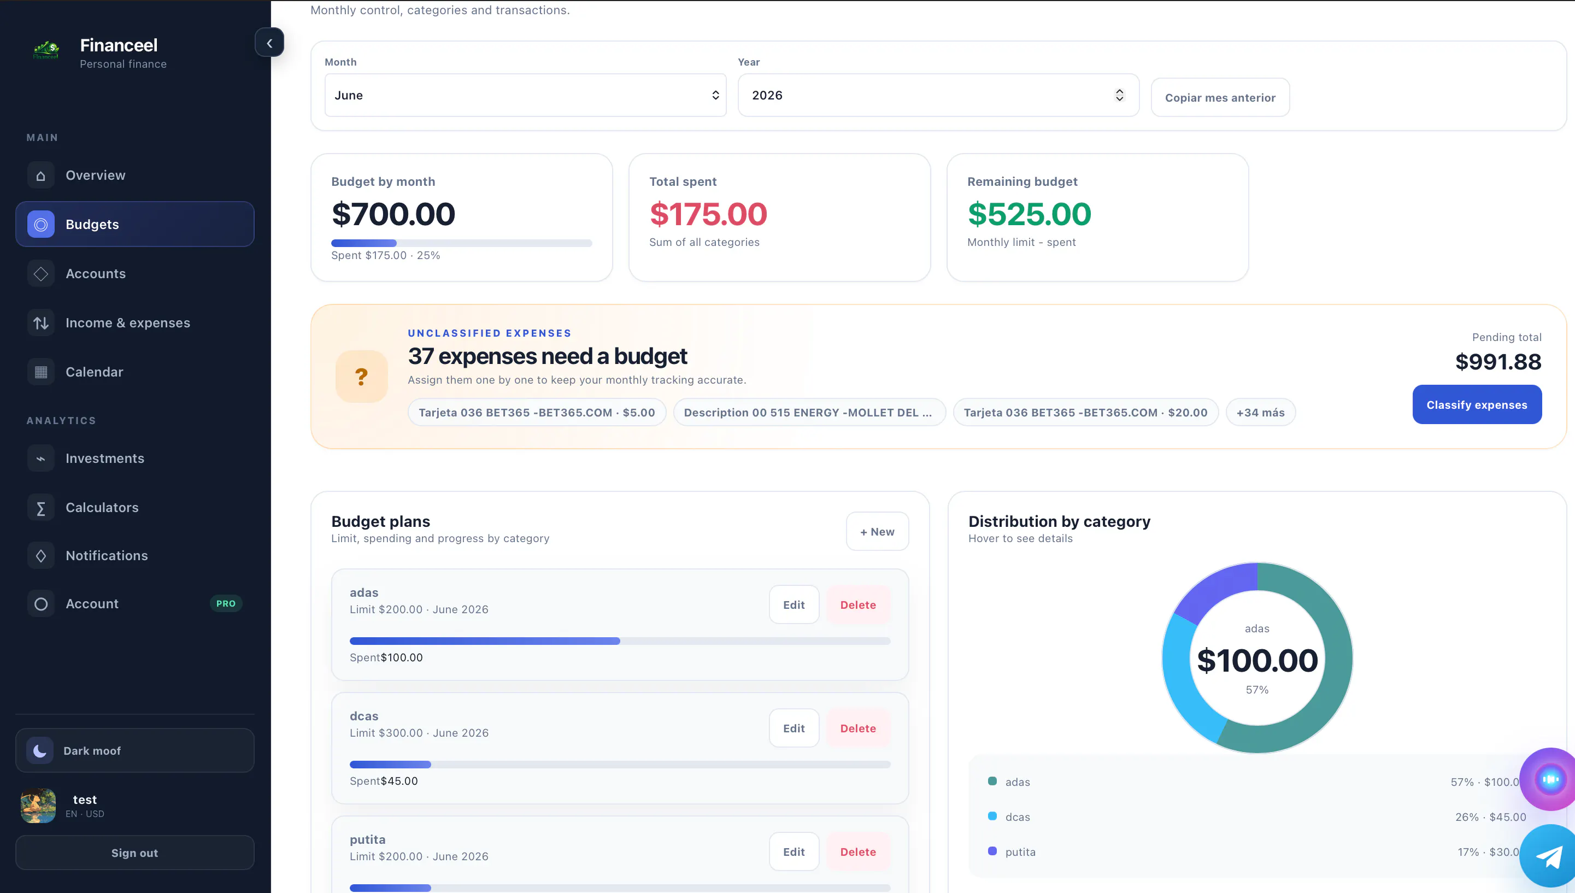Click the Calendar grid icon
This screenshot has height=893, width=1575.
coord(41,372)
